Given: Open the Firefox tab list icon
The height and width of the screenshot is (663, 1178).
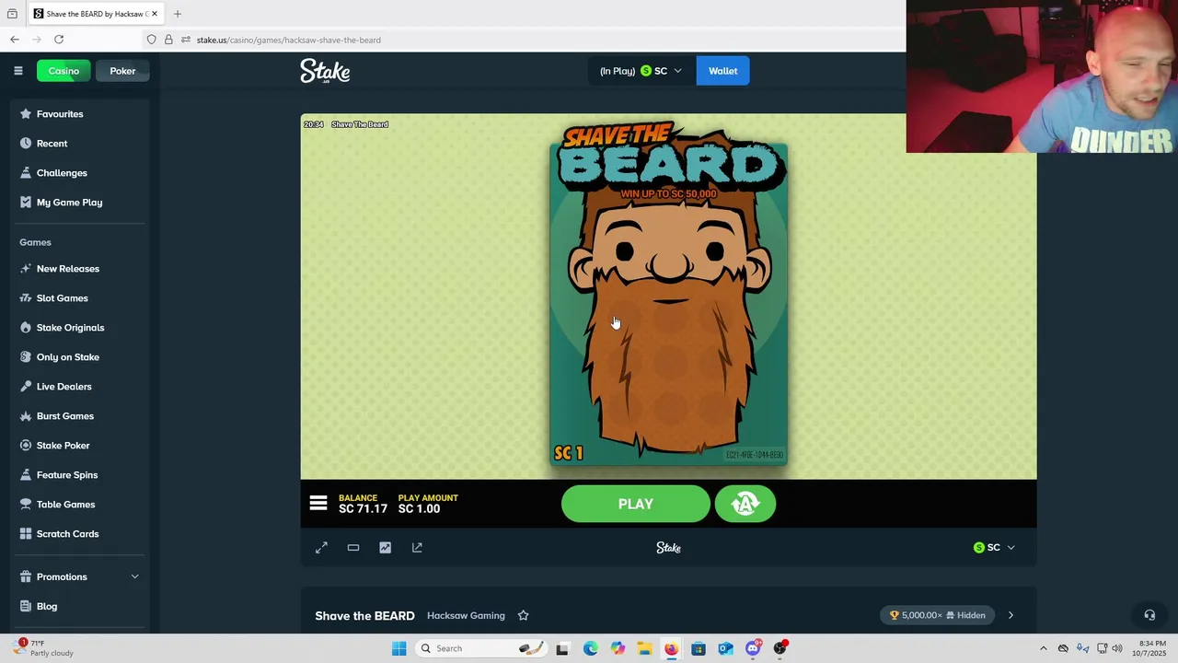Looking at the screenshot, I should click(x=12, y=14).
